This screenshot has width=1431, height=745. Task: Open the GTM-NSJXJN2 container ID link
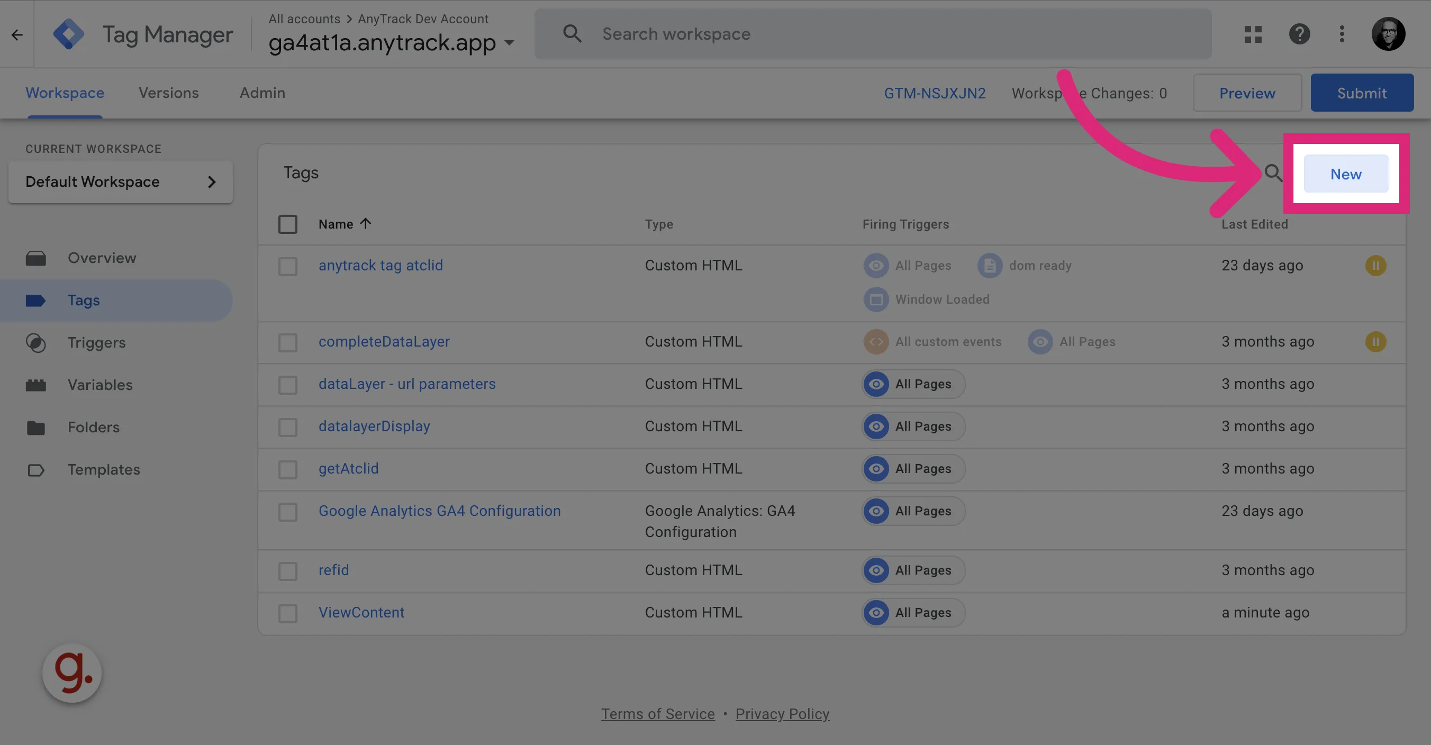935,93
